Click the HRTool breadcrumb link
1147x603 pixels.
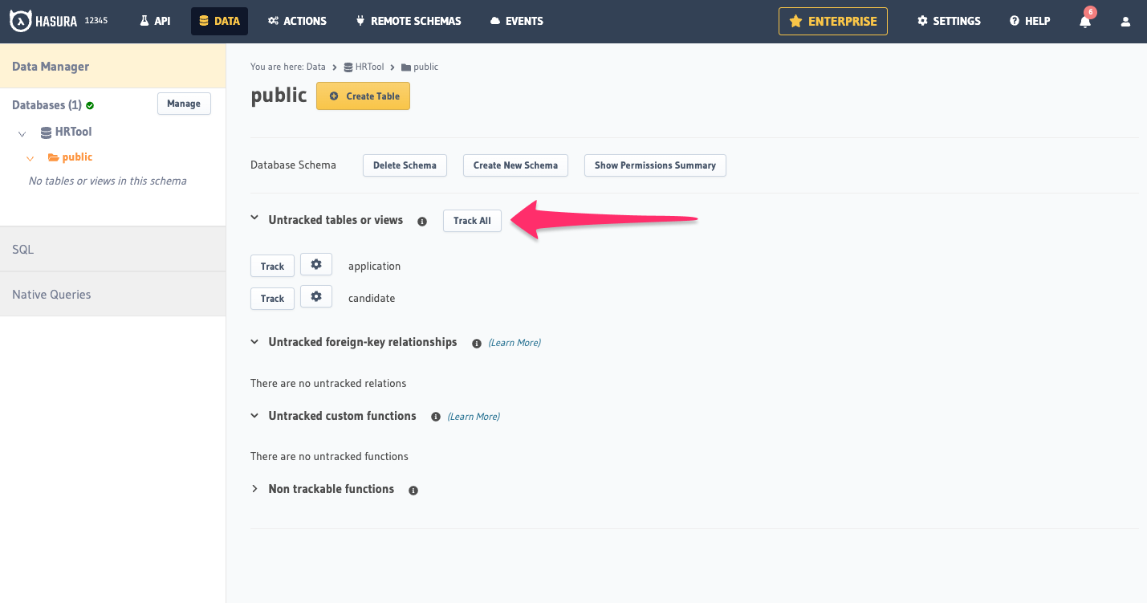[x=365, y=67]
